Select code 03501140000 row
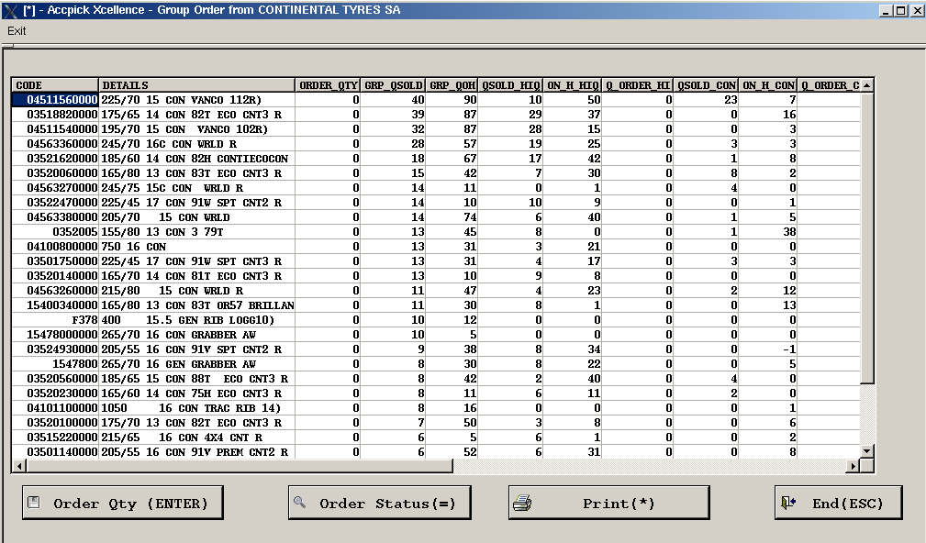 coord(436,452)
